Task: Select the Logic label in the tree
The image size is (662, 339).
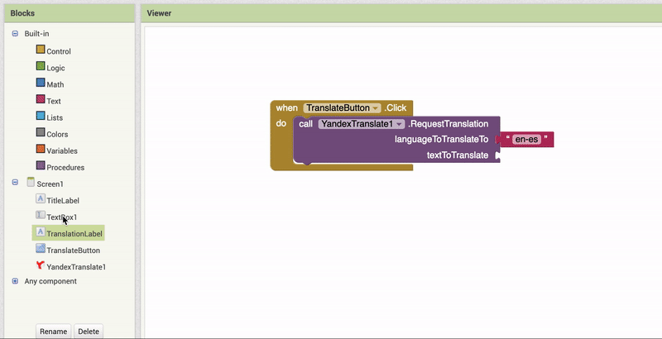Action: [55, 68]
